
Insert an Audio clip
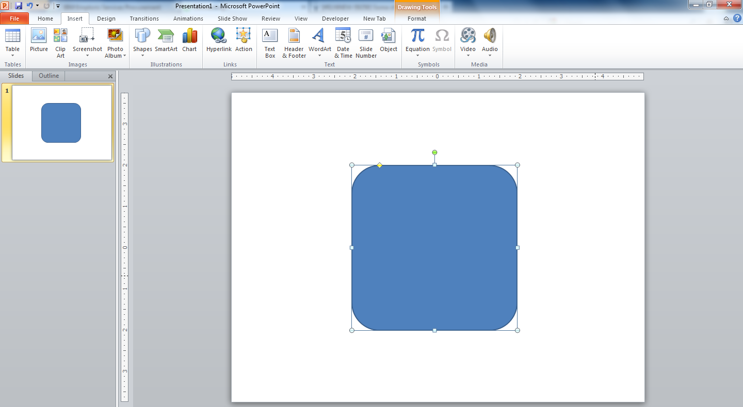(490, 42)
